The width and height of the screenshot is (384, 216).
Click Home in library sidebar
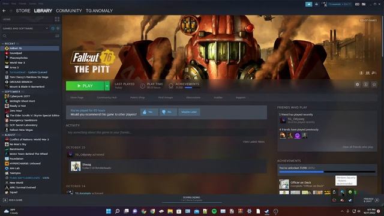coord(7,19)
